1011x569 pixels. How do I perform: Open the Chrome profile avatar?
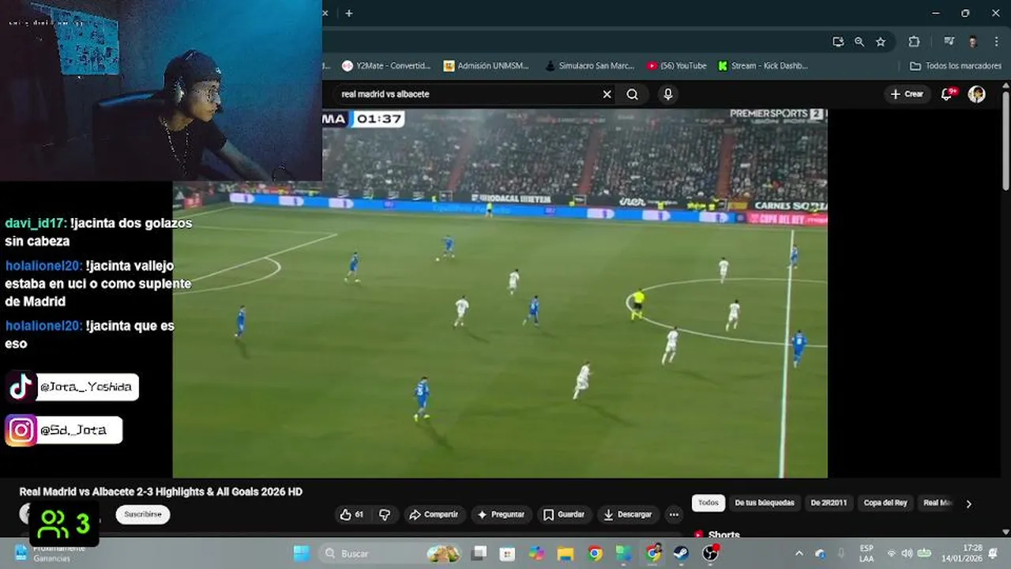973,42
